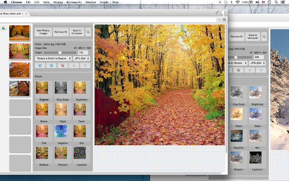
Task: Open Chrome hamburger menu icon
Action: coord(224,19)
